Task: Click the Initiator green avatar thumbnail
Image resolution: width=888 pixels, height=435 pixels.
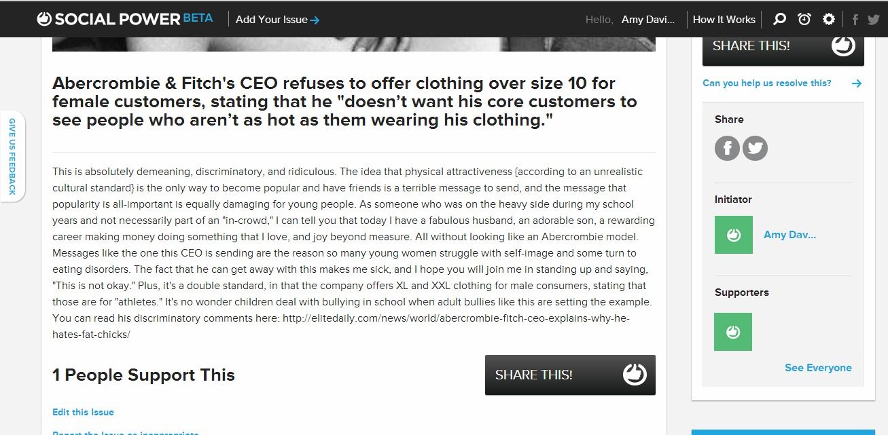Action: (x=734, y=235)
